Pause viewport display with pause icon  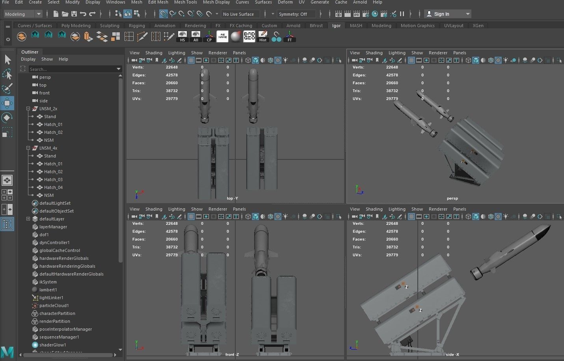(402, 14)
